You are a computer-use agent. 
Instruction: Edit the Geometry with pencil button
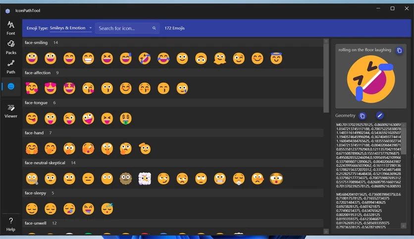[380, 115]
